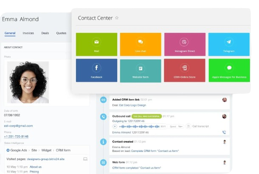Click the +1 201-720-9146 phone link
The width and height of the screenshot is (259, 174).
tap(16, 137)
